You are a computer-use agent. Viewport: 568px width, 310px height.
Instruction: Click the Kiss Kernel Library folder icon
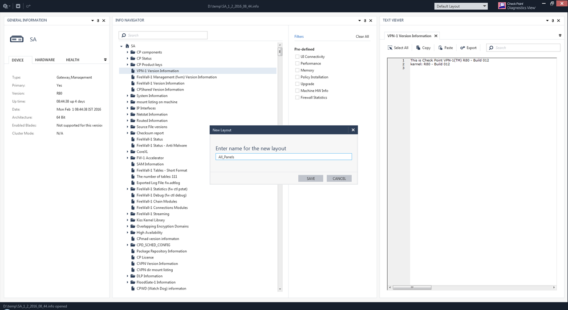133,220
